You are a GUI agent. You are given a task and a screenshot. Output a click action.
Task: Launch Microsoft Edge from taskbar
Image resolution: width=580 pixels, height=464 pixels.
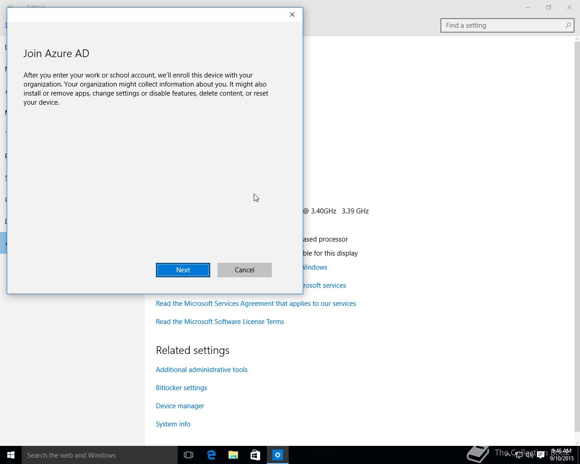211,455
